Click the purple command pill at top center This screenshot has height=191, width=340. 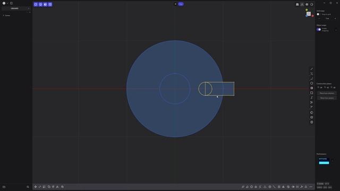(x=181, y=4)
